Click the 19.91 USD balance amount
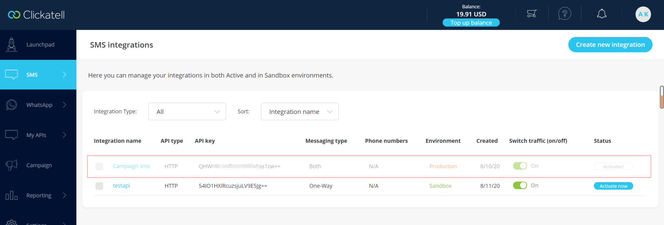Image resolution: width=664 pixels, height=225 pixels. pos(471,14)
